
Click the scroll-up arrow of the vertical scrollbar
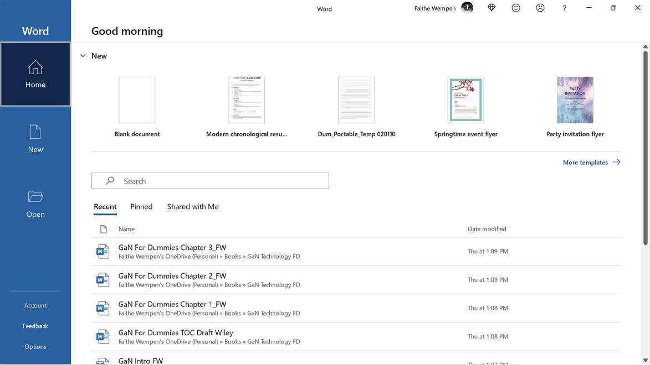pyautogui.click(x=646, y=47)
